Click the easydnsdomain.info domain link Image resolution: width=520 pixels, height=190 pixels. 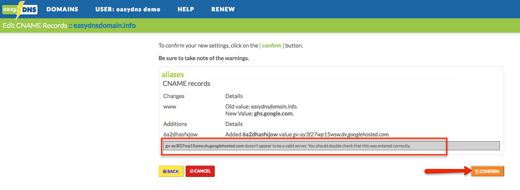[104, 25]
